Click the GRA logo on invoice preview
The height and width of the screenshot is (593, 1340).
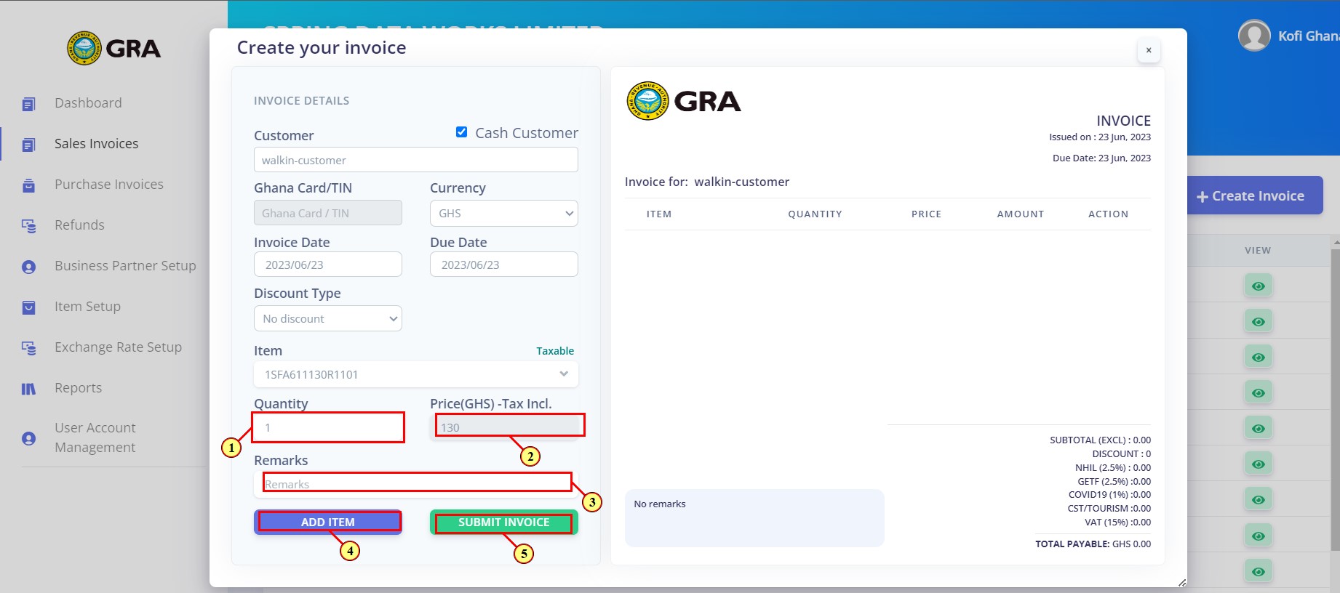683,101
